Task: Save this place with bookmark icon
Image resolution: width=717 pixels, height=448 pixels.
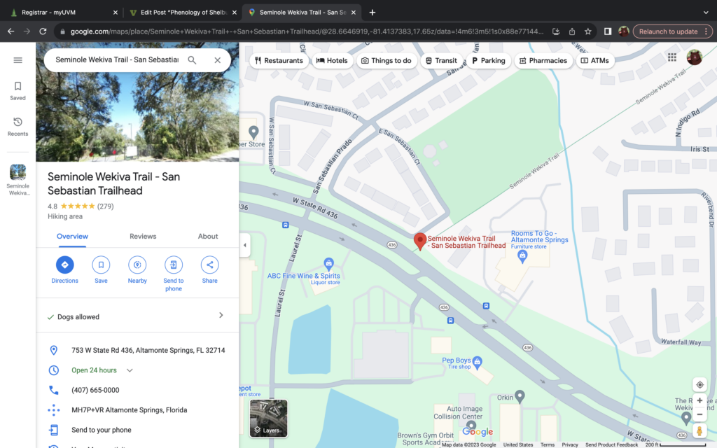Action: [x=101, y=265]
